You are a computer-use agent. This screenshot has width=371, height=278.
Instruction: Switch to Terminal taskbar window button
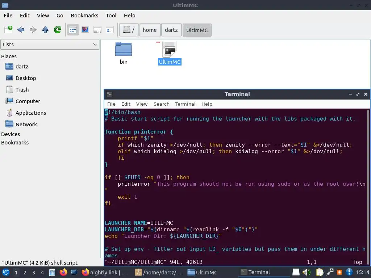(264, 273)
